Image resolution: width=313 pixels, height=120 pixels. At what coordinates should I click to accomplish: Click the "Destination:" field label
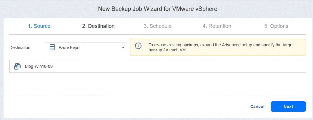(x=20, y=47)
